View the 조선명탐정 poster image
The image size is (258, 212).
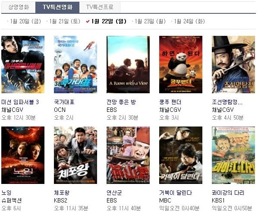pyautogui.click(x=233, y=65)
